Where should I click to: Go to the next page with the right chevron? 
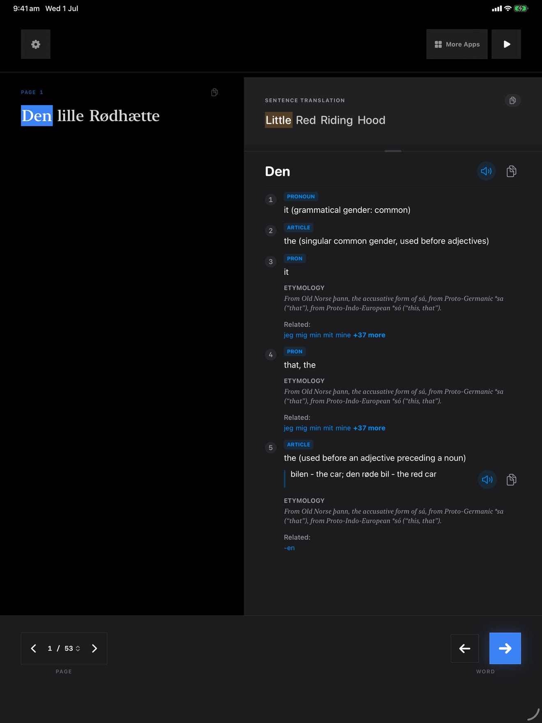click(94, 648)
